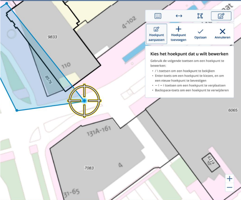Screen dimensions: 241x200
Task: Select parcel 7083 on the map
Action: tap(89, 167)
